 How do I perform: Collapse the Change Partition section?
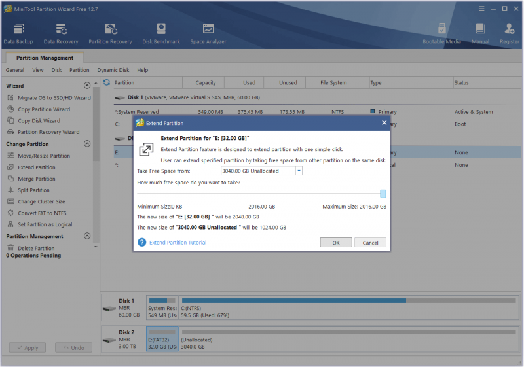click(87, 143)
